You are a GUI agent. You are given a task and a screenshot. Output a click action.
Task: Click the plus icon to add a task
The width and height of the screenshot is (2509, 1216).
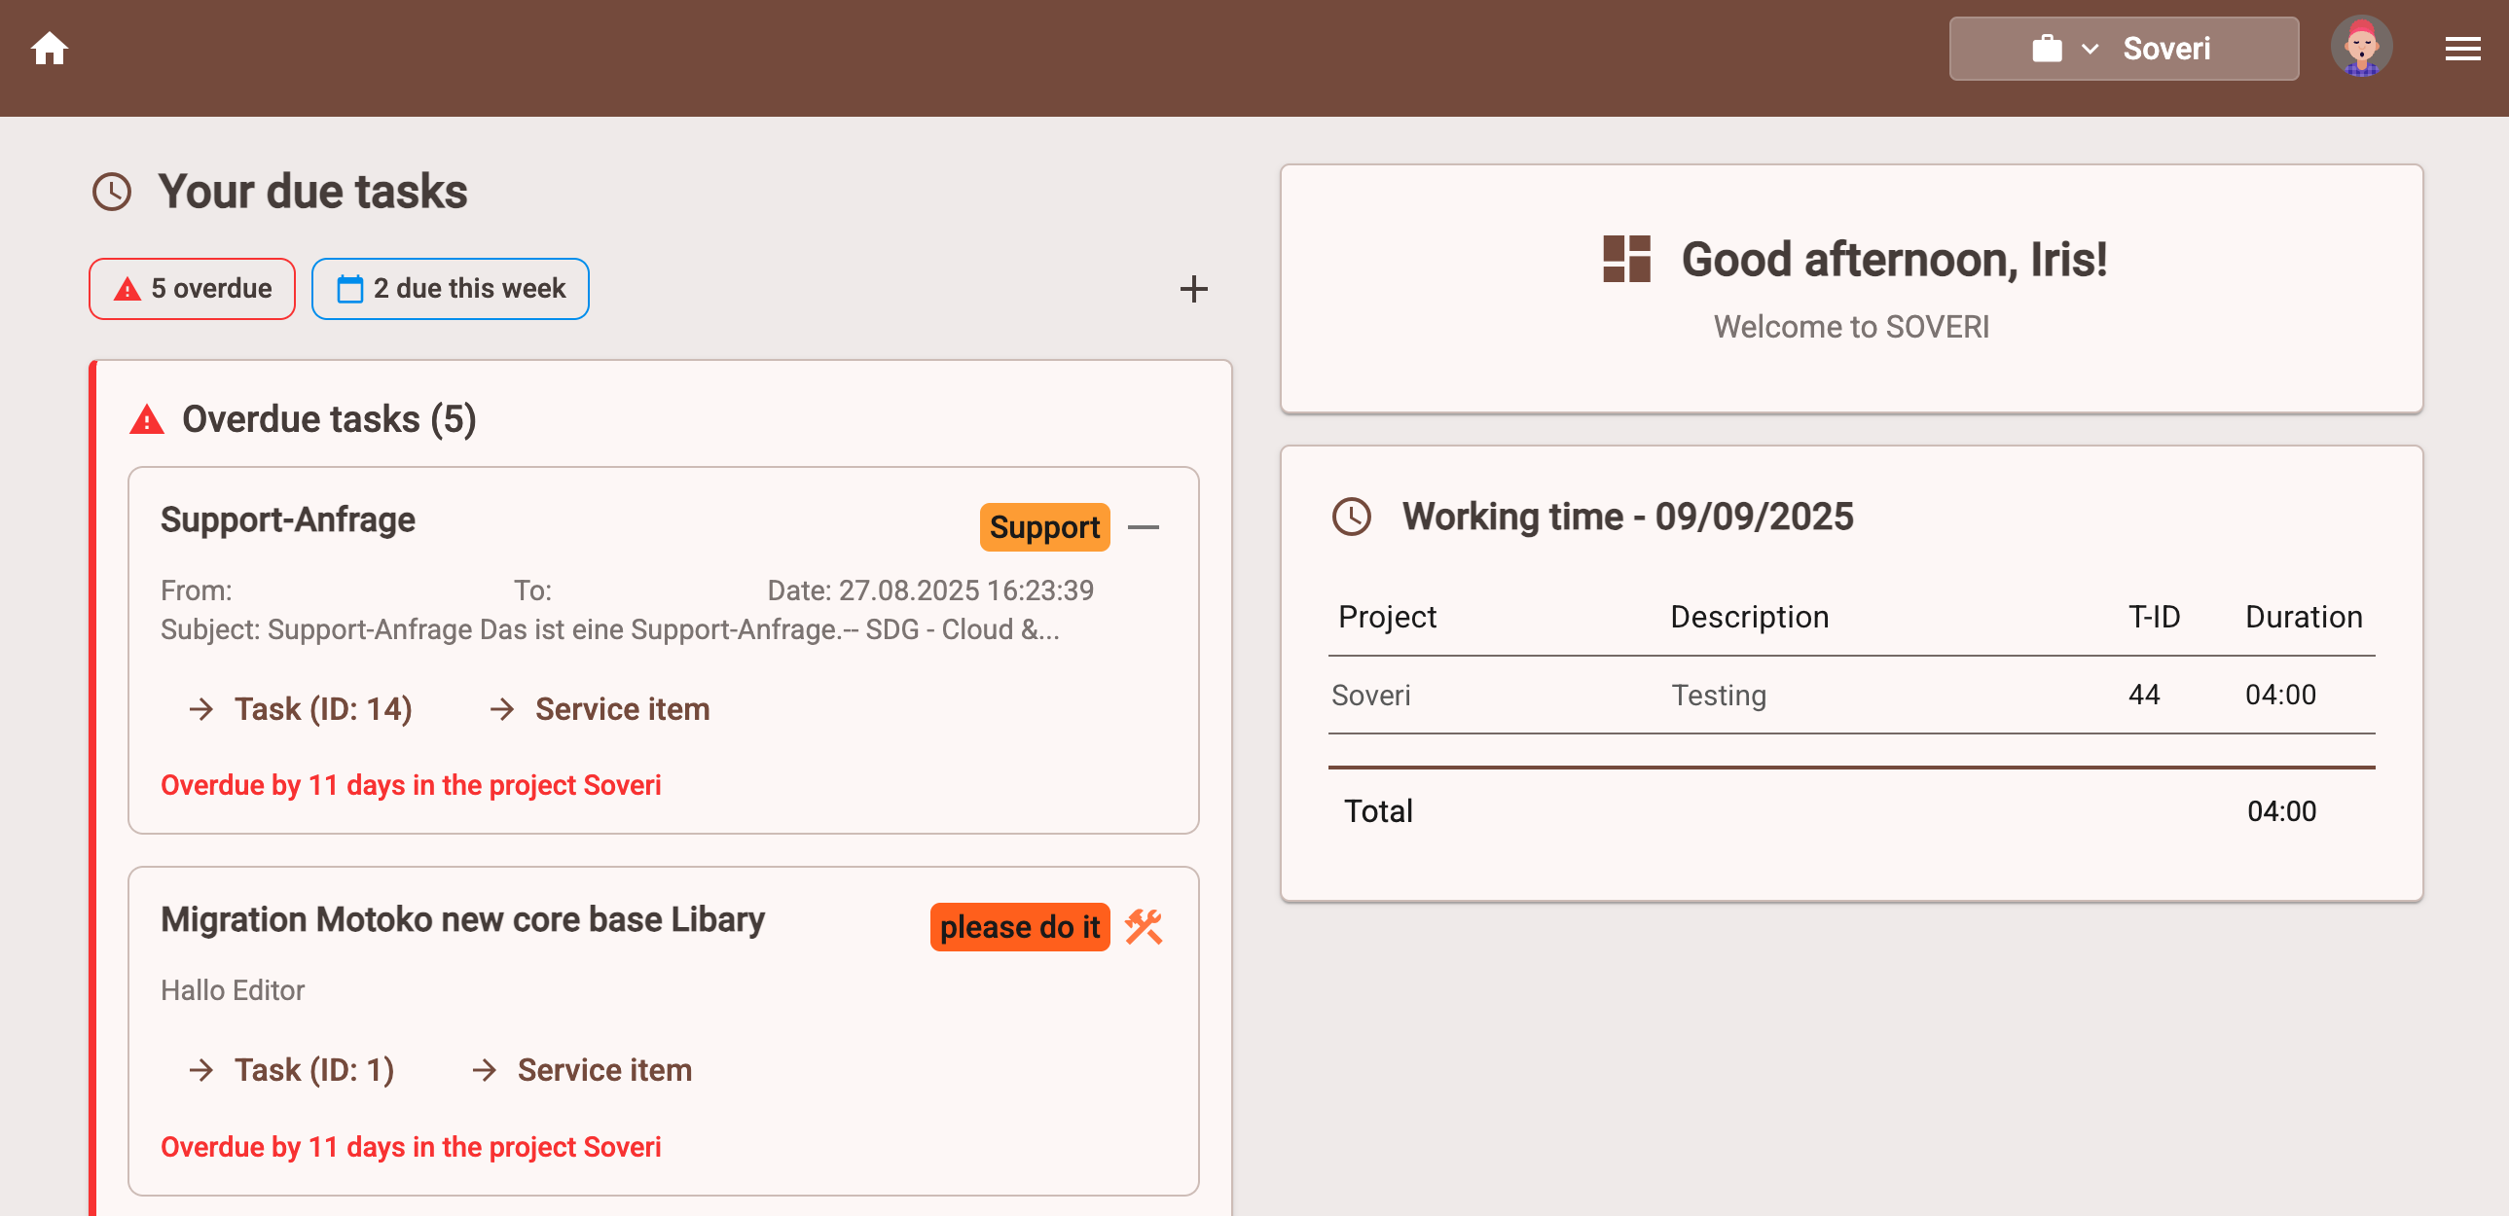pyautogui.click(x=1193, y=289)
